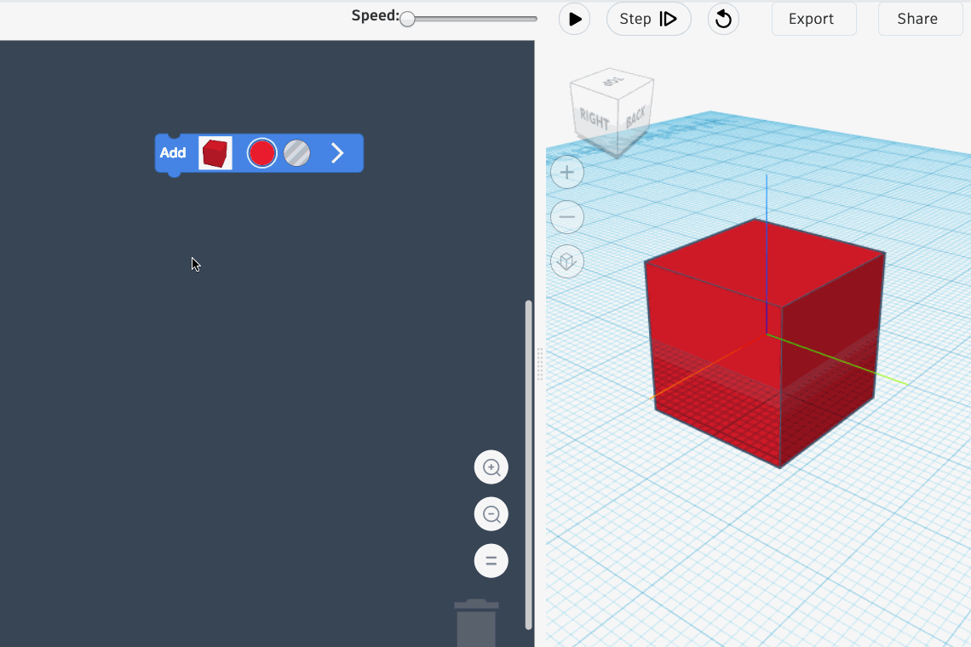Click the Add block label

pyautogui.click(x=173, y=153)
